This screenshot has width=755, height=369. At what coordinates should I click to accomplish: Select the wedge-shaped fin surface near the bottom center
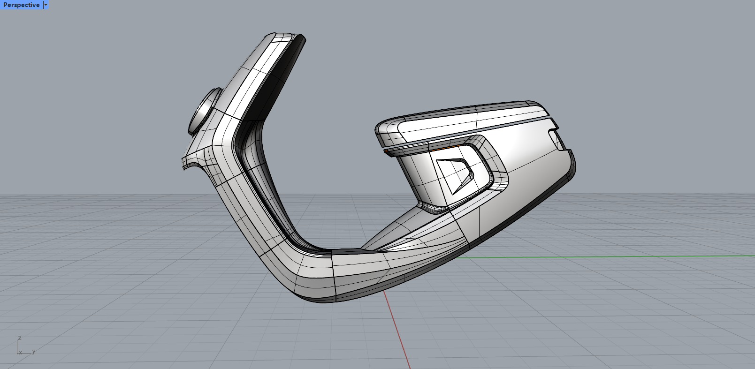click(x=408, y=240)
